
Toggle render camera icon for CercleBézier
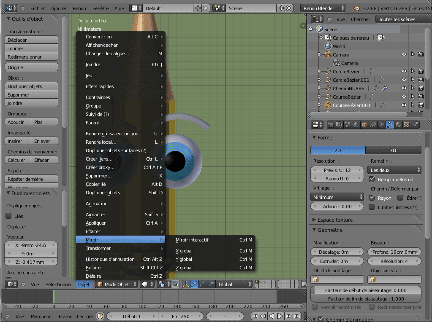pos(421,71)
